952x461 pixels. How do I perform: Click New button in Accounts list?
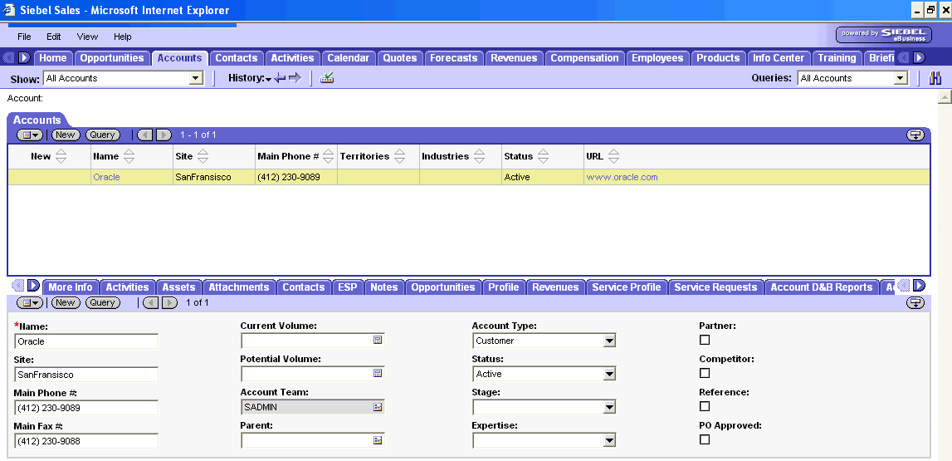point(65,135)
